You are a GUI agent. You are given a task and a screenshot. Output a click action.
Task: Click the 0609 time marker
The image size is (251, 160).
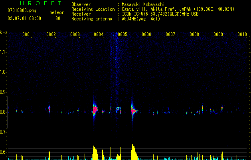click(218, 34)
